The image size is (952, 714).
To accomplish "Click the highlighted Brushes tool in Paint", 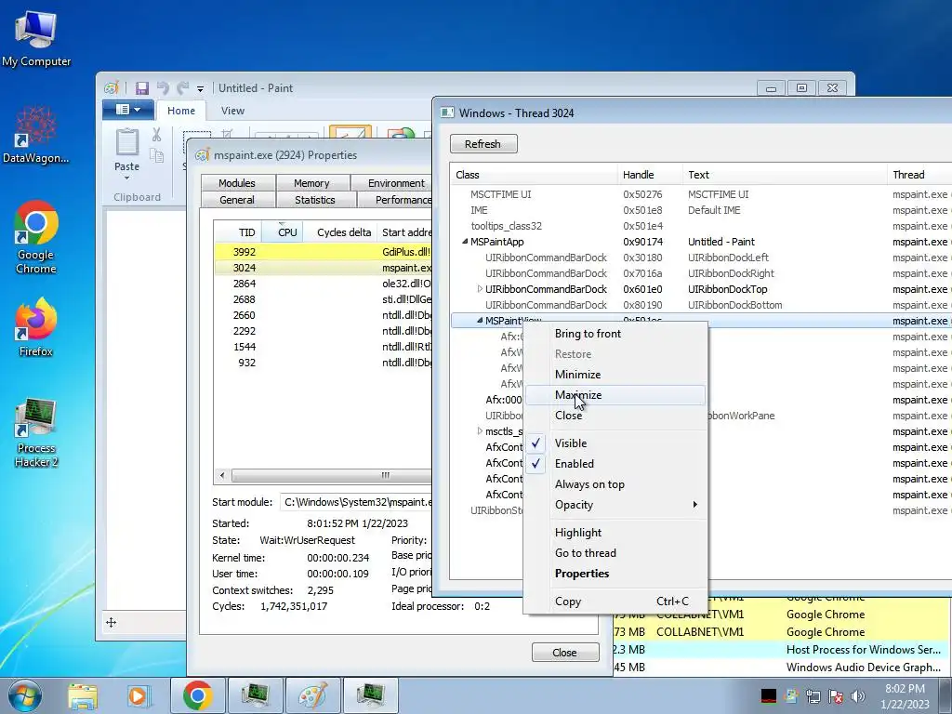I will [350, 133].
